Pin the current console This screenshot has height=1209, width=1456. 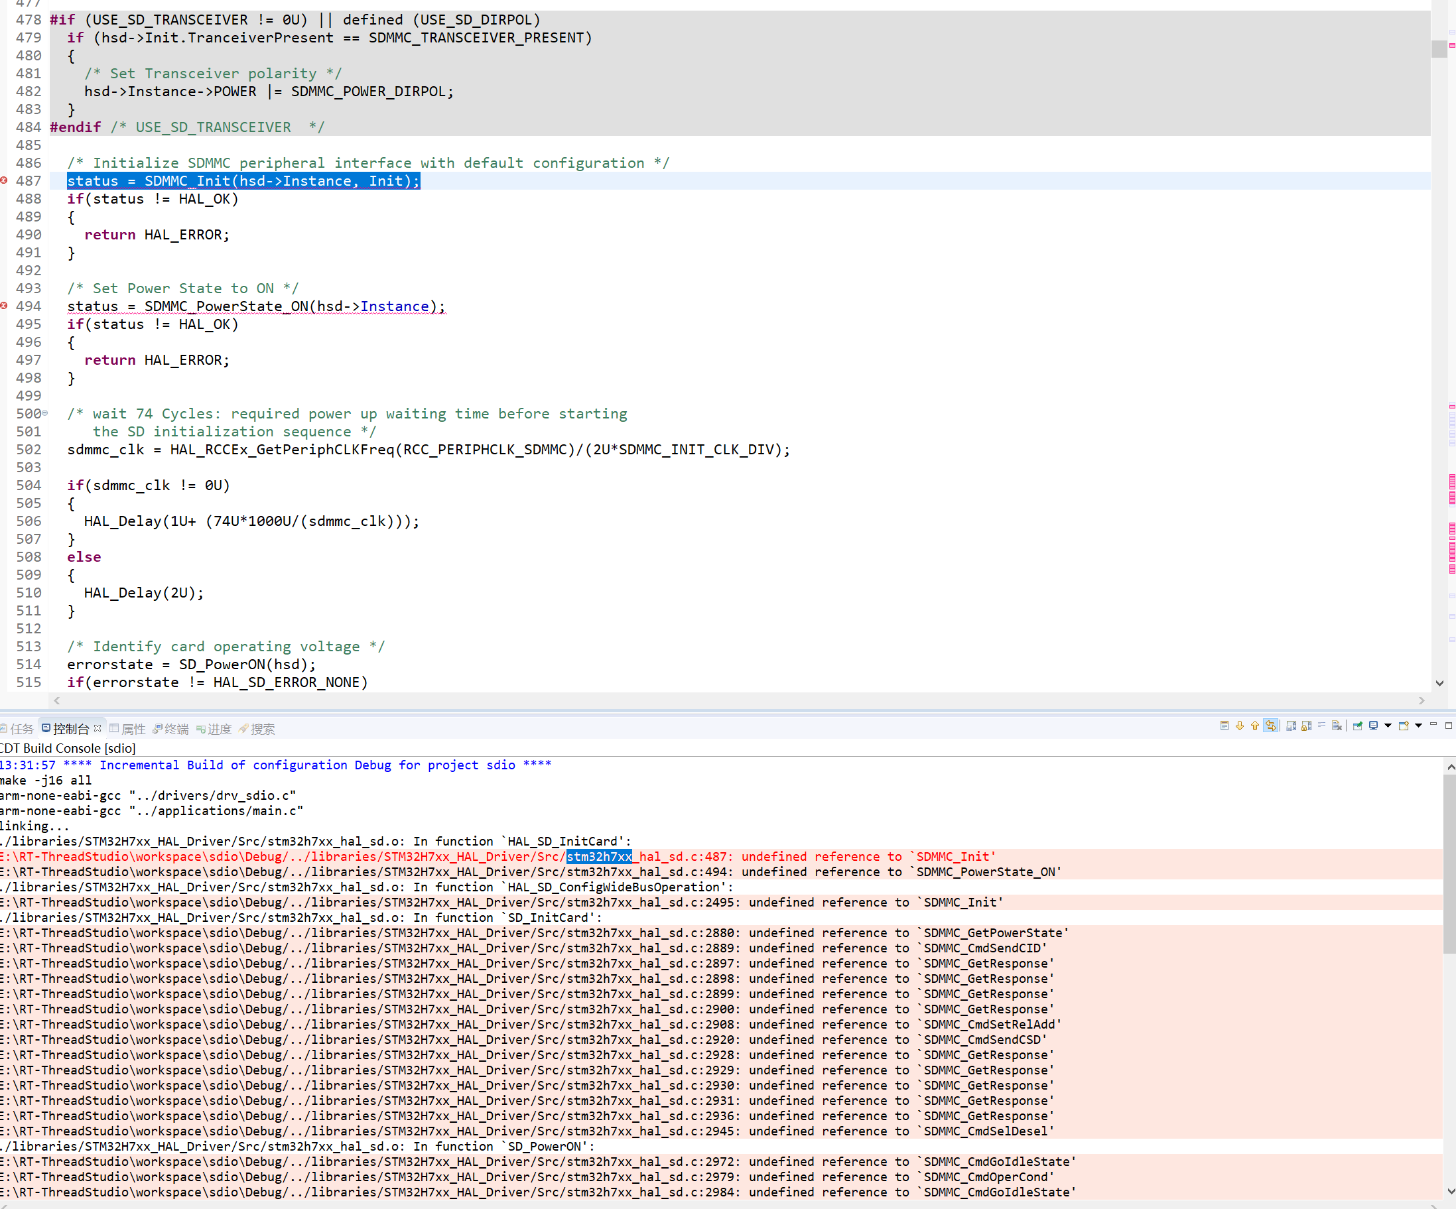(x=1357, y=726)
